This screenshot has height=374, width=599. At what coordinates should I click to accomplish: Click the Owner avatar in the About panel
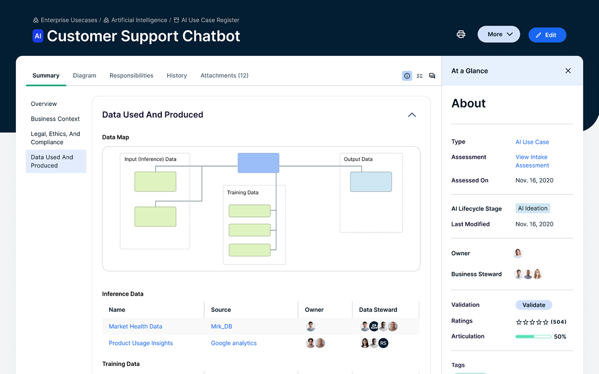click(x=518, y=253)
